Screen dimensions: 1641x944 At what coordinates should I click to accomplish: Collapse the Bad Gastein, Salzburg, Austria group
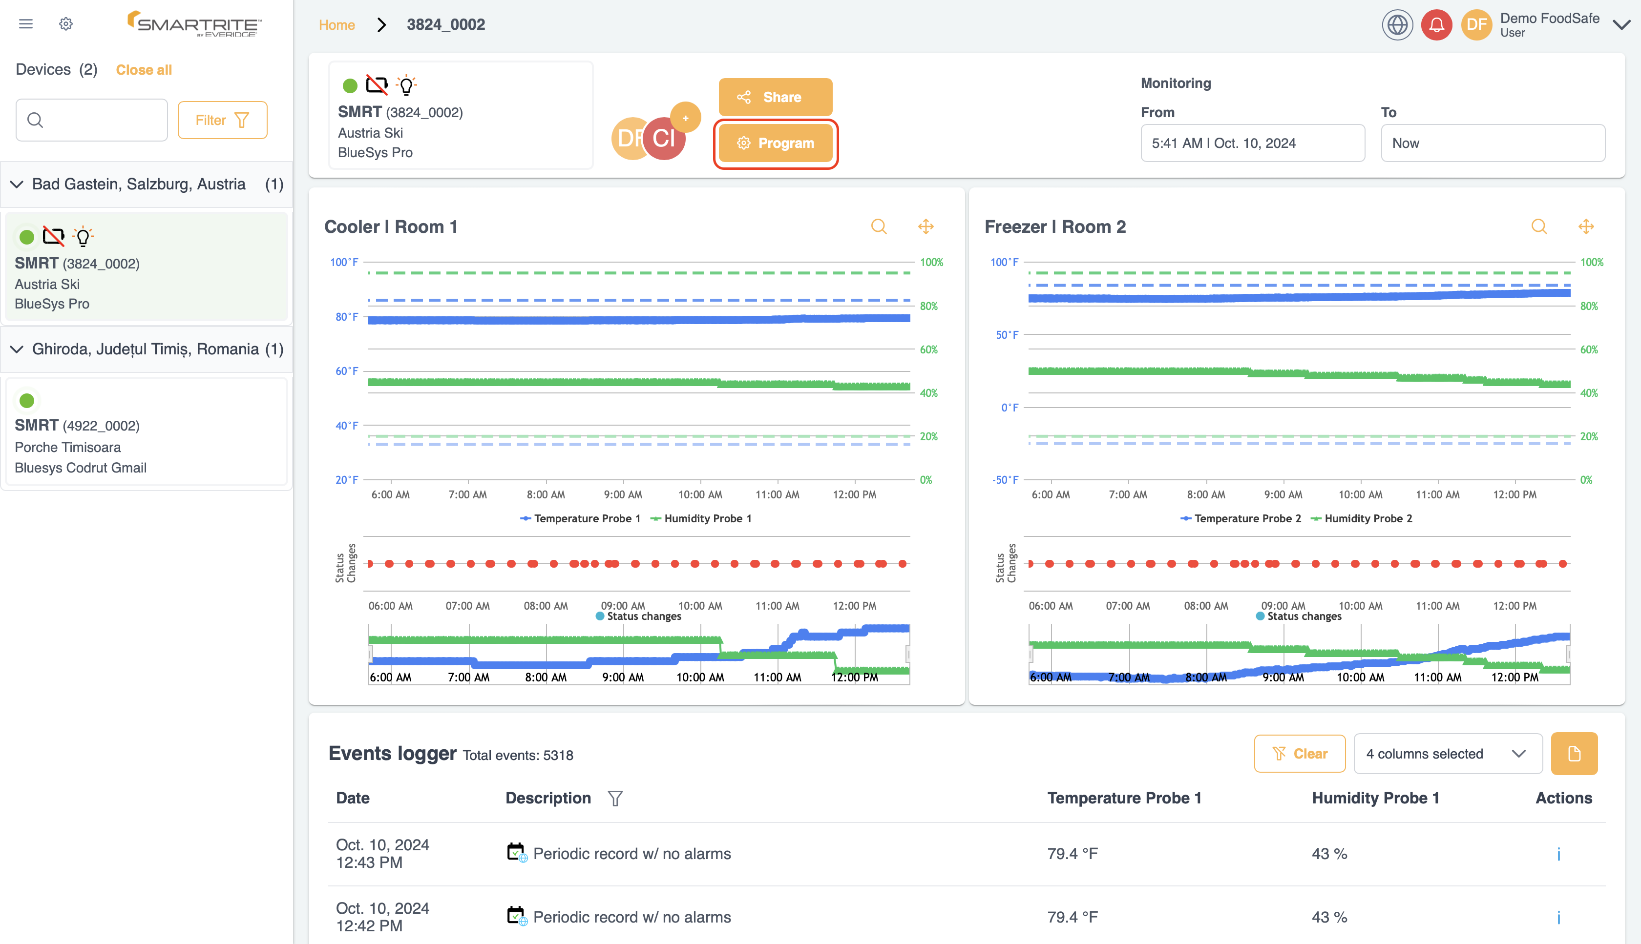(18, 184)
